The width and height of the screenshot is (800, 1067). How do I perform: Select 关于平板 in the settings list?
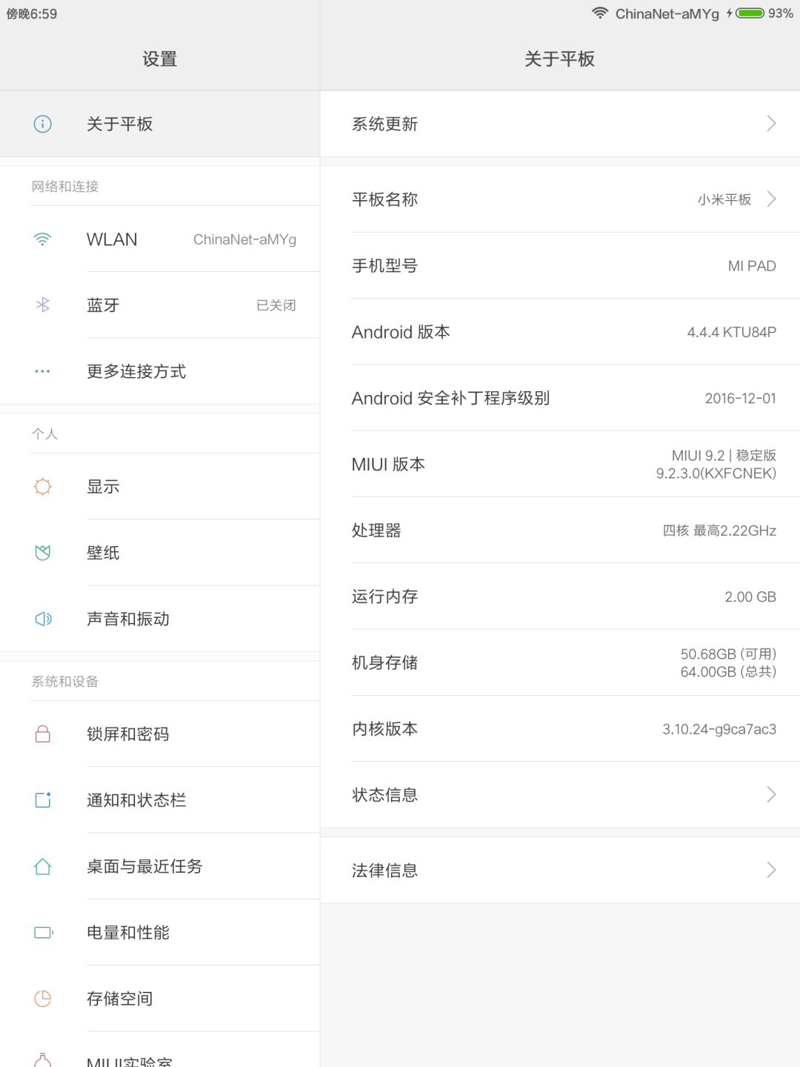(160, 124)
